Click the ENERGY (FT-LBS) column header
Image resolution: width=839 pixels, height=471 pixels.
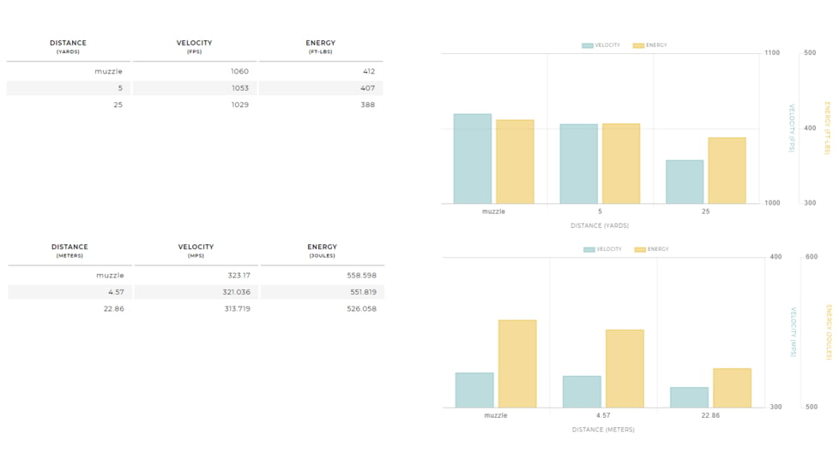click(x=320, y=46)
